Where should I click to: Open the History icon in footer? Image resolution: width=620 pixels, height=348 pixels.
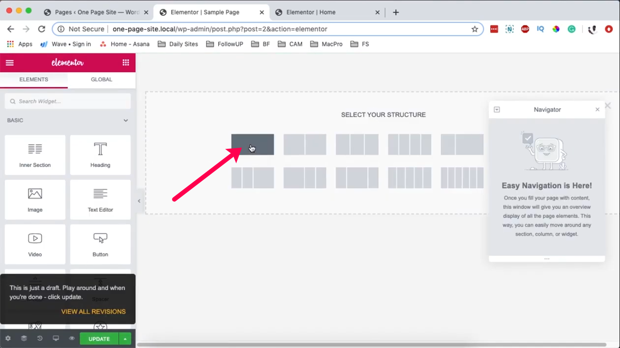click(x=40, y=338)
